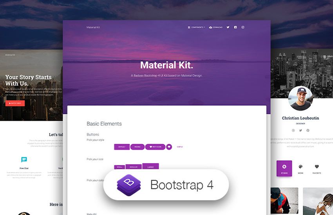Image resolution: width=333 pixels, height=215 pixels.
Task: Click Christian Louboutin's profile avatar
Action: click(x=300, y=98)
